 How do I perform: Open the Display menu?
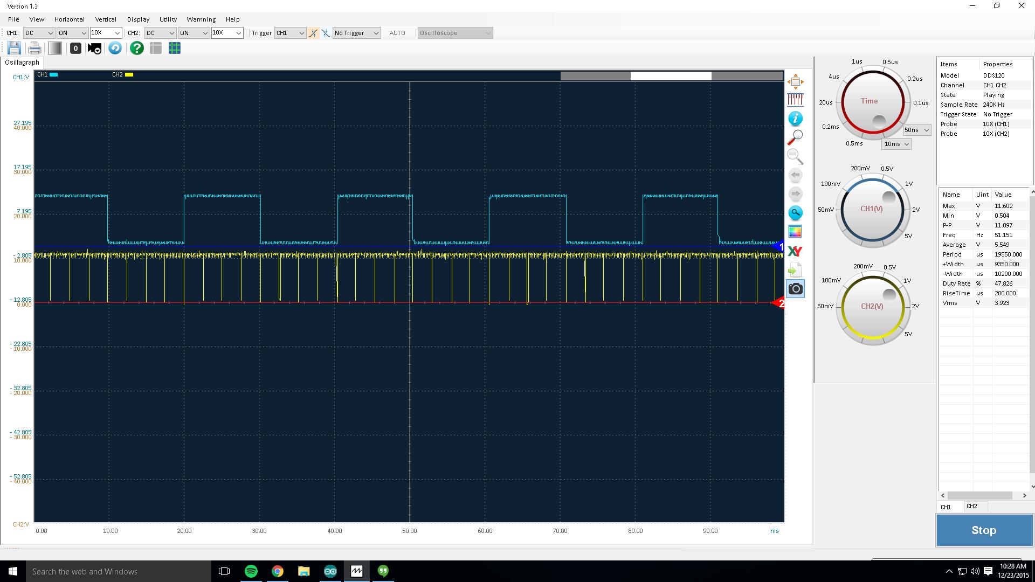[x=139, y=19]
